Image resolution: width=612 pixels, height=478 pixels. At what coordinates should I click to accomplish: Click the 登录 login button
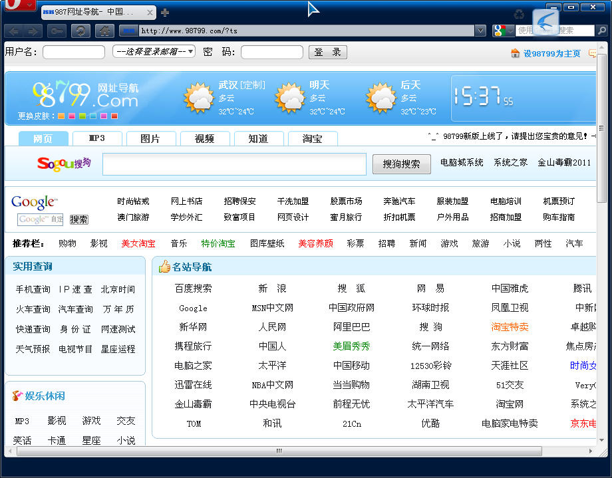327,52
